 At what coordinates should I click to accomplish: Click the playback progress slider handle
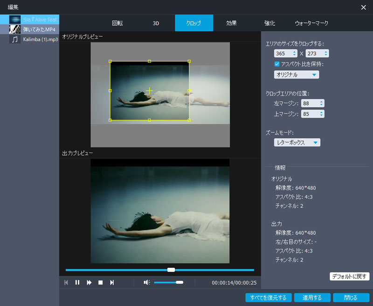171,270
